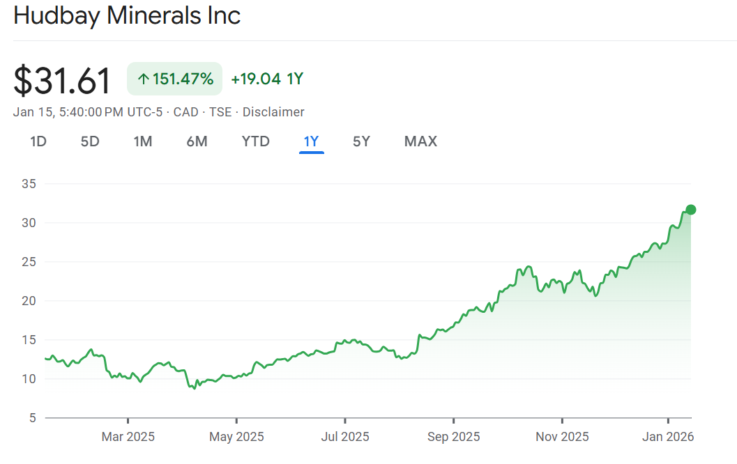Open the 1M chart range
Viewport: 737px width, 464px height.
point(143,141)
